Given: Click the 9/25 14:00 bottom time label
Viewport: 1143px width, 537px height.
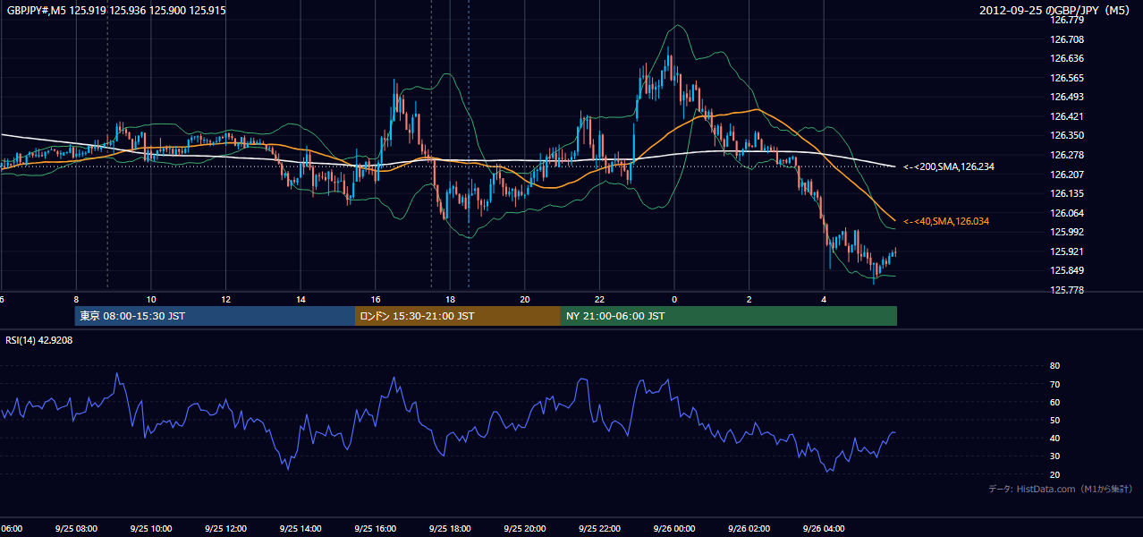Looking at the screenshot, I should (301, 528).
